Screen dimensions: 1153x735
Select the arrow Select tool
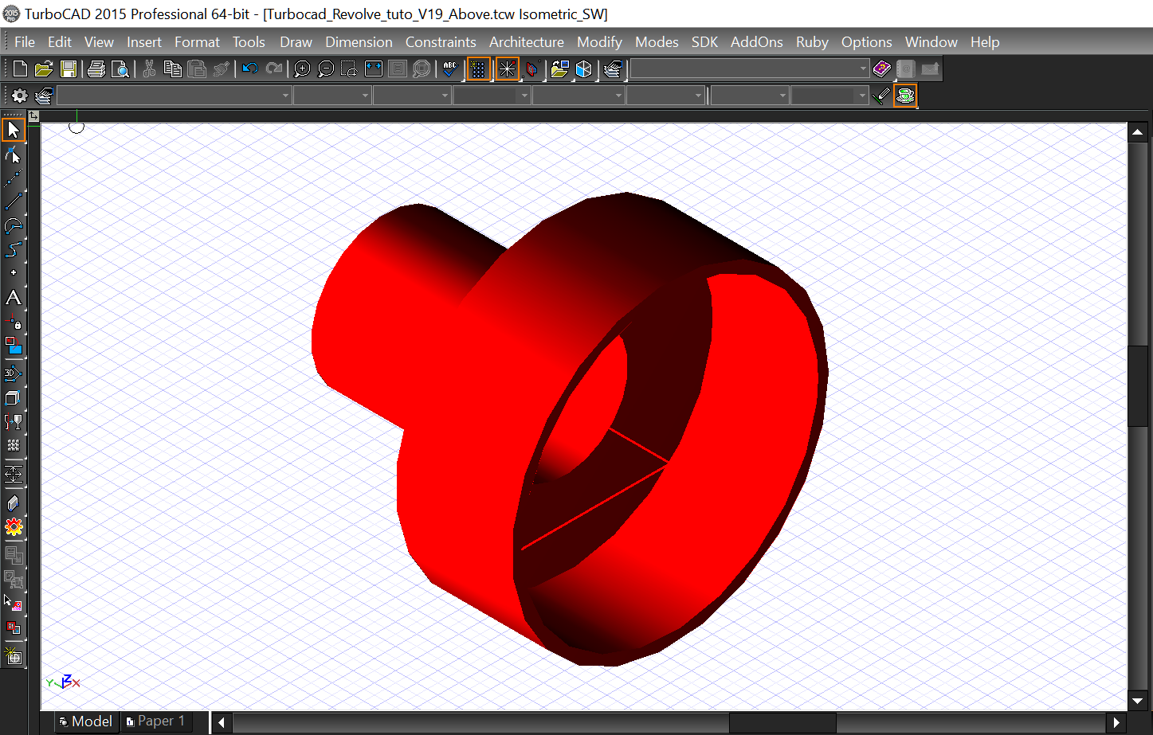[x=14, y=130]
